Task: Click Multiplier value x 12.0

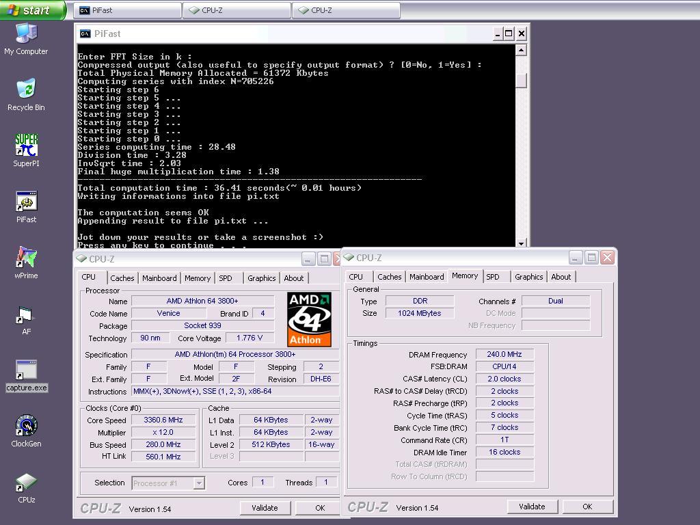Action: coord(163,433)
